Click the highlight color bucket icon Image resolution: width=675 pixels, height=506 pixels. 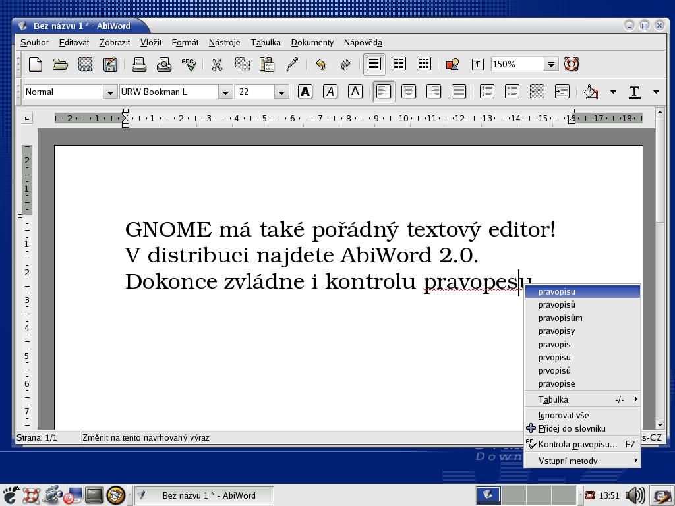coord(591,92)
